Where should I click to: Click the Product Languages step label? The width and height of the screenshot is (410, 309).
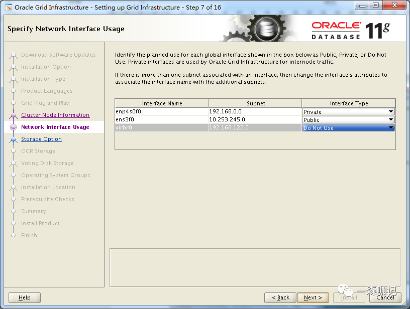[x=47, y=91]
